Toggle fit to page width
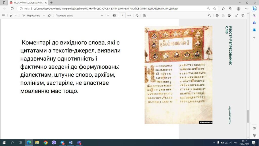This screenshot has width=259, height=146. coord(114,15)
